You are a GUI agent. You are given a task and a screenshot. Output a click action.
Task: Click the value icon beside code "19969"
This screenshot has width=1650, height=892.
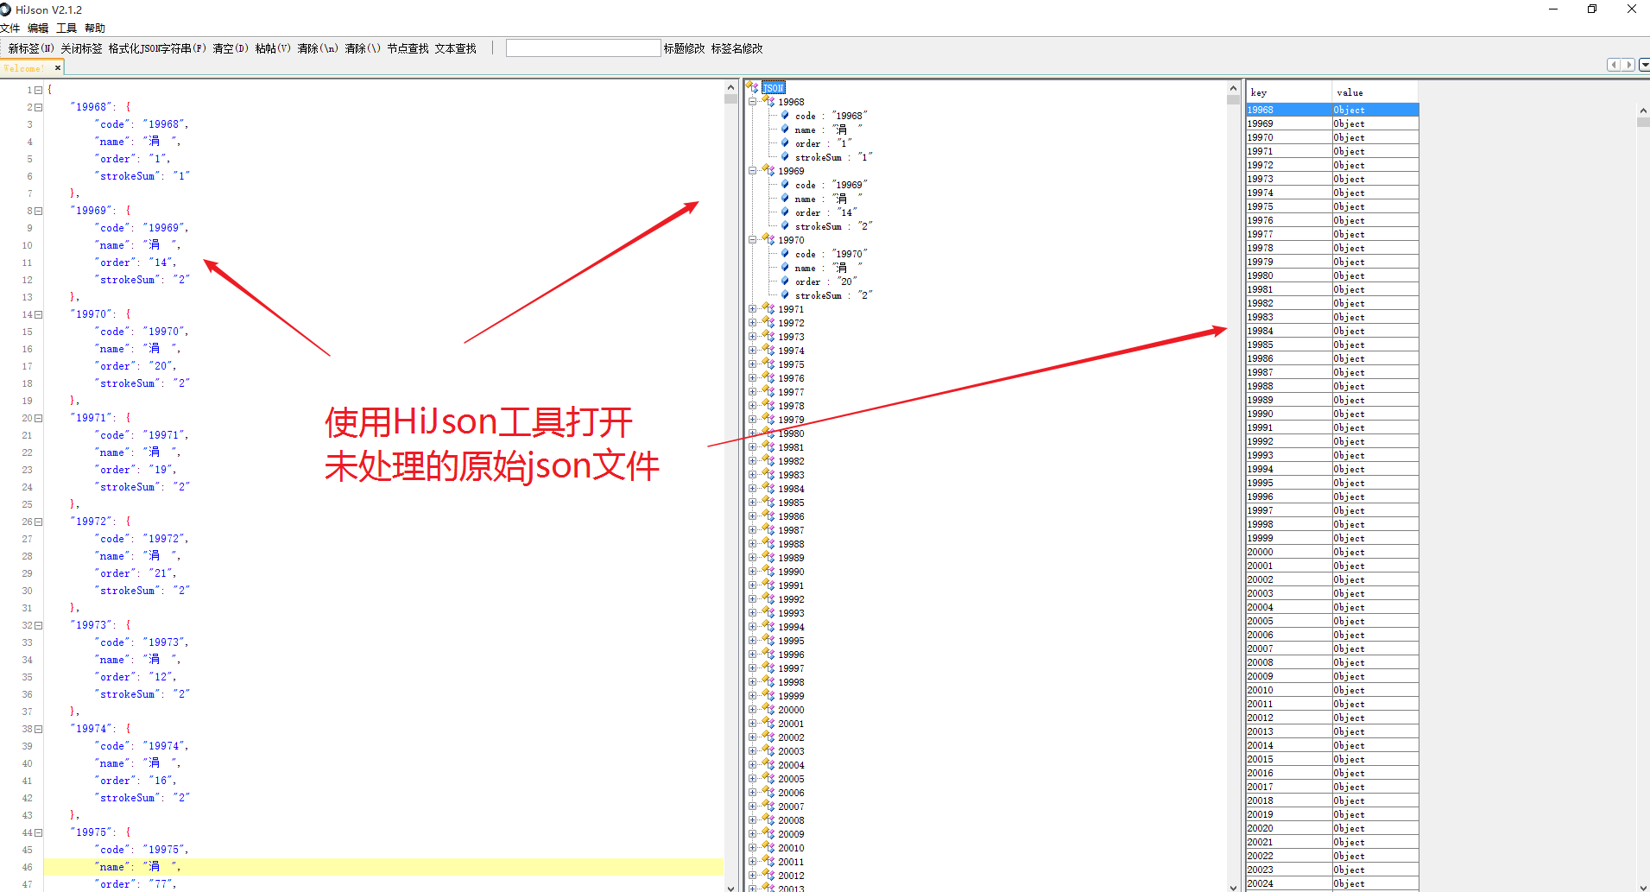785,184
